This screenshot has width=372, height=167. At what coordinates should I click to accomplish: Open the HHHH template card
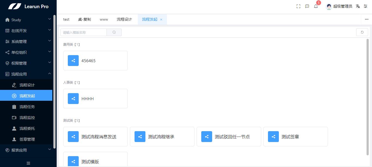coord(95,99)
